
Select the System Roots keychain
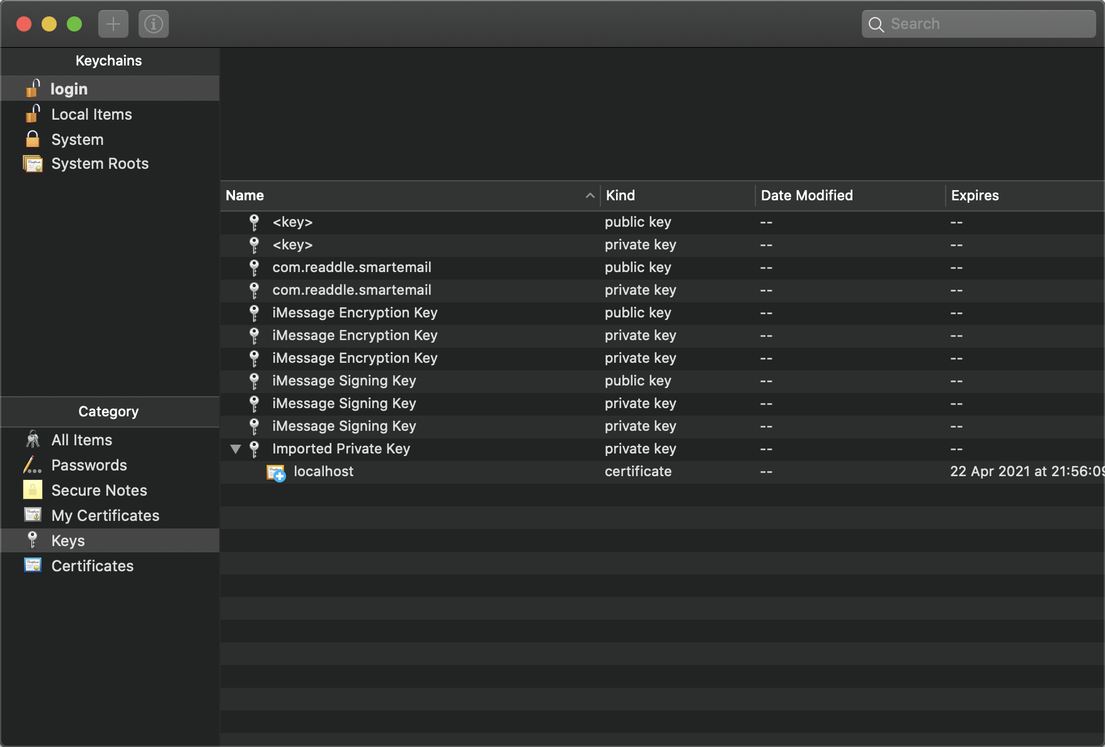coord(110,164)
